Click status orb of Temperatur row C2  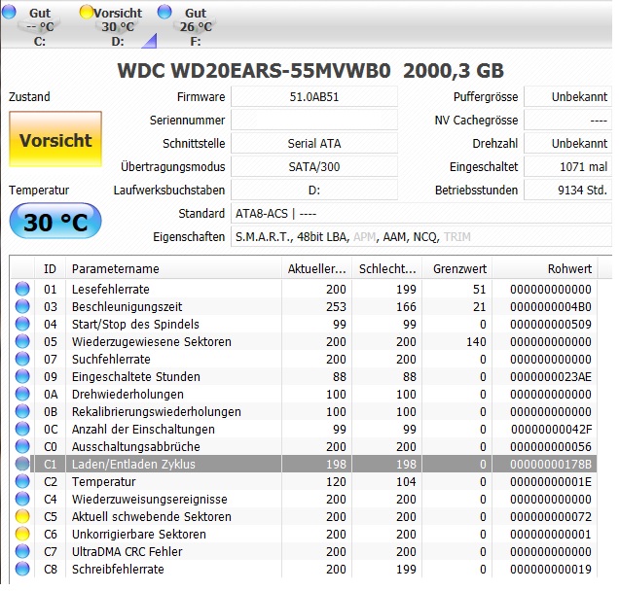(22, 481)
